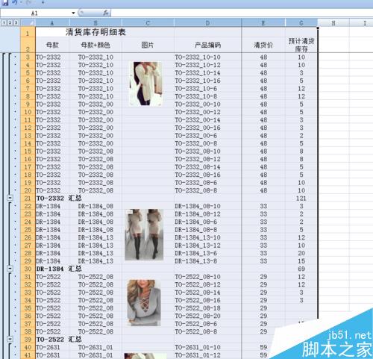373x359 pixels.
Task: Click the grey lace-up top product image
Action: tap(144, 302)
